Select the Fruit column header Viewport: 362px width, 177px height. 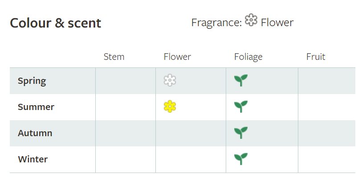tap(316, 57)
